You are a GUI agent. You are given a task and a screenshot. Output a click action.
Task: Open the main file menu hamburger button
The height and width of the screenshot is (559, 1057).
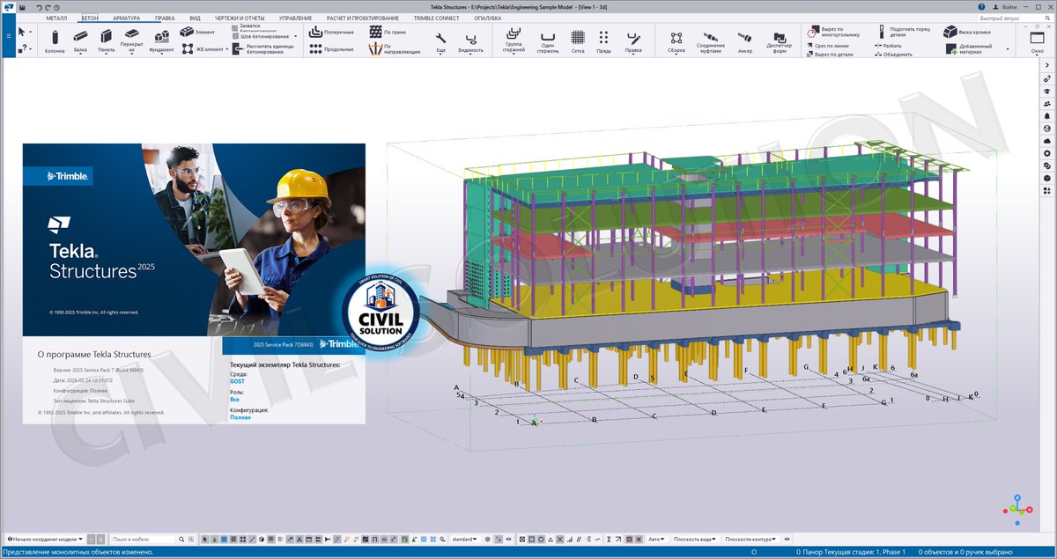pos(7,36)
